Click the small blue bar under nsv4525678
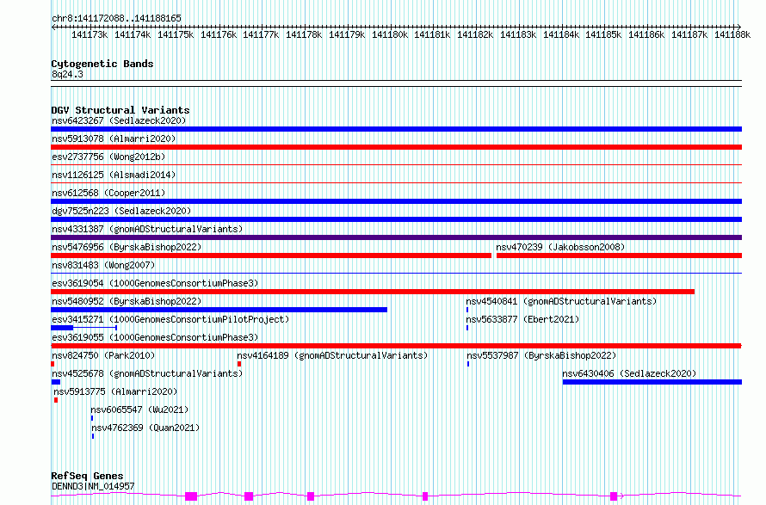 click(x=56, y=382)
